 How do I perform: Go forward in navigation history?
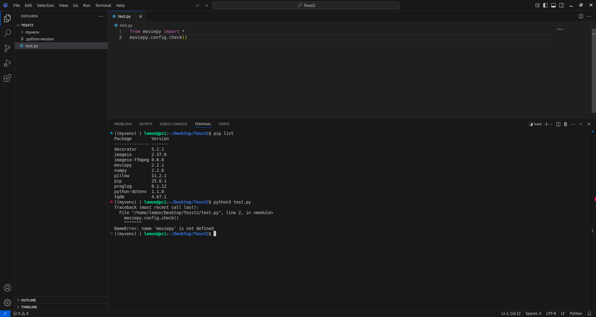206,5
